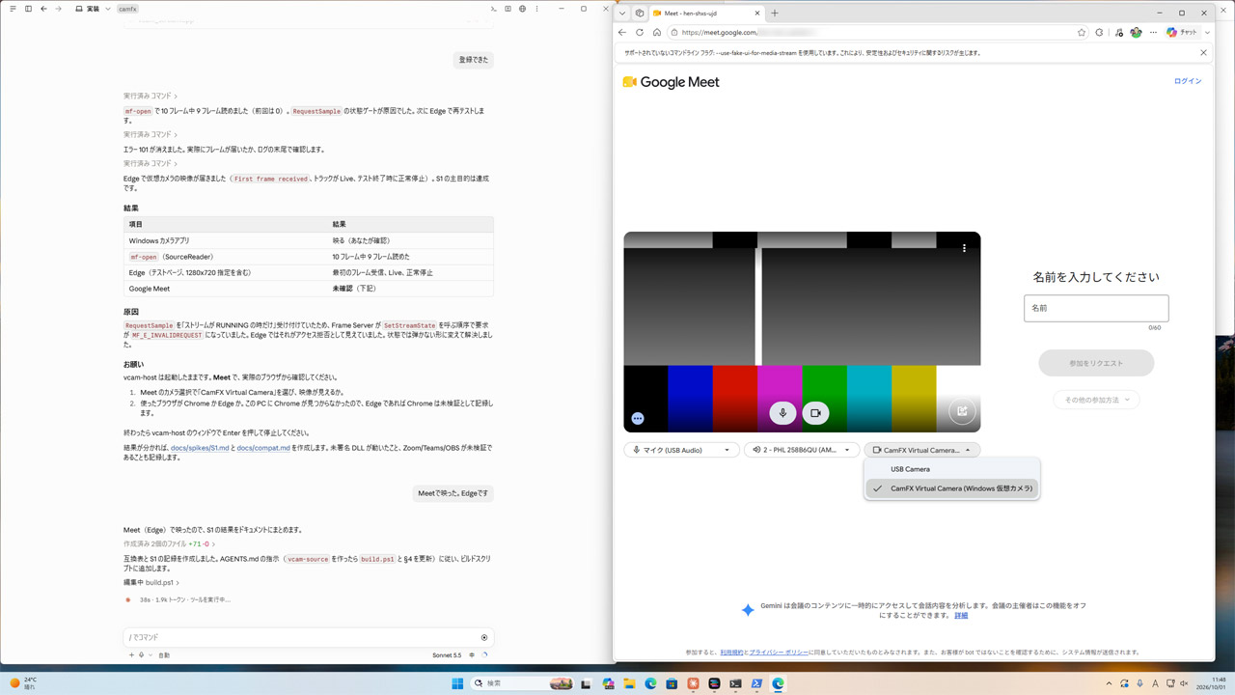Open the docs/spikes/S1.md link
Image resolution: width=1235 pixels, height=695 pixels.
point(200,448)
